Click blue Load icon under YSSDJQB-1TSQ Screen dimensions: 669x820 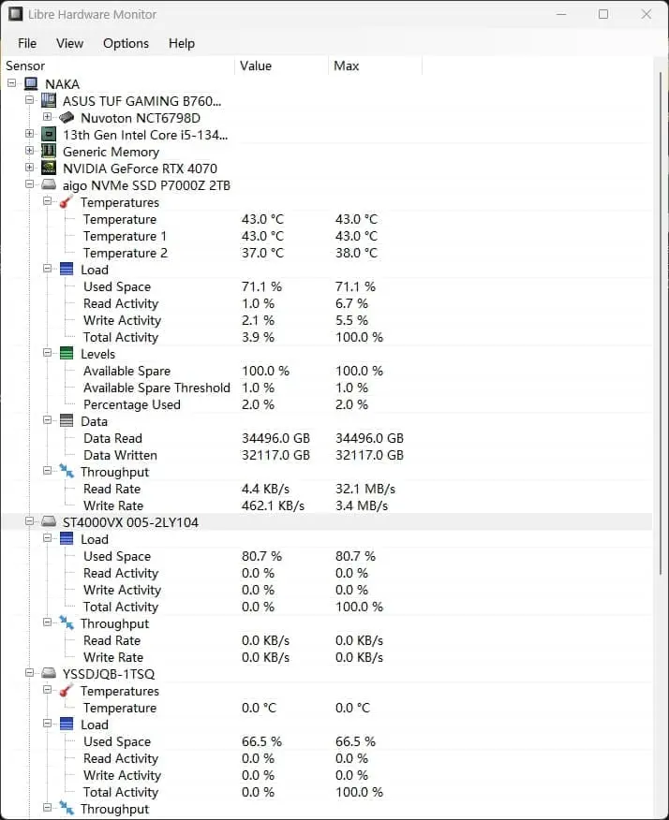tap(67, 724)
